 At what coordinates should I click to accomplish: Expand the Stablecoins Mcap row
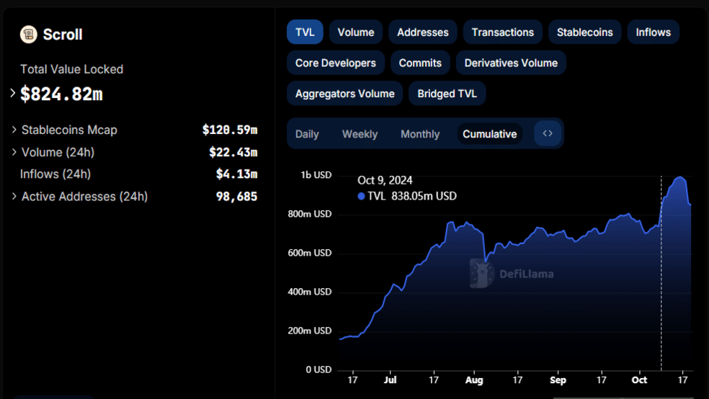(14, 130)
